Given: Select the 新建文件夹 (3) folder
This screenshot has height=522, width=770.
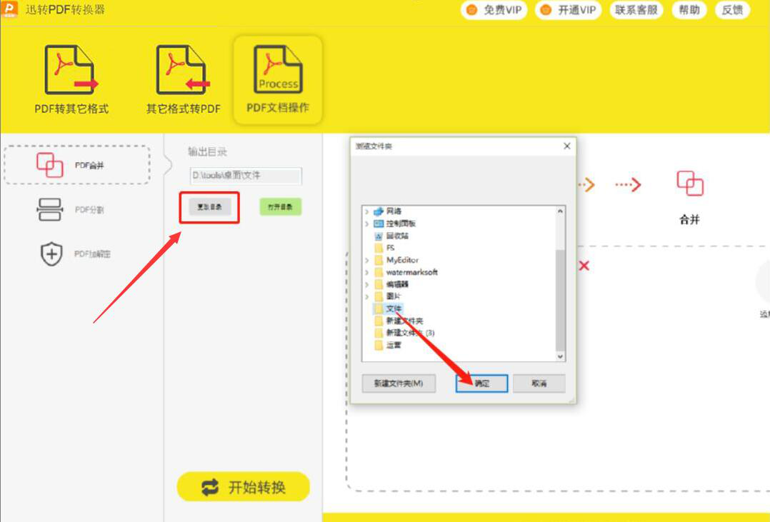Looking at the screenshot, I should tap(410, 333).
